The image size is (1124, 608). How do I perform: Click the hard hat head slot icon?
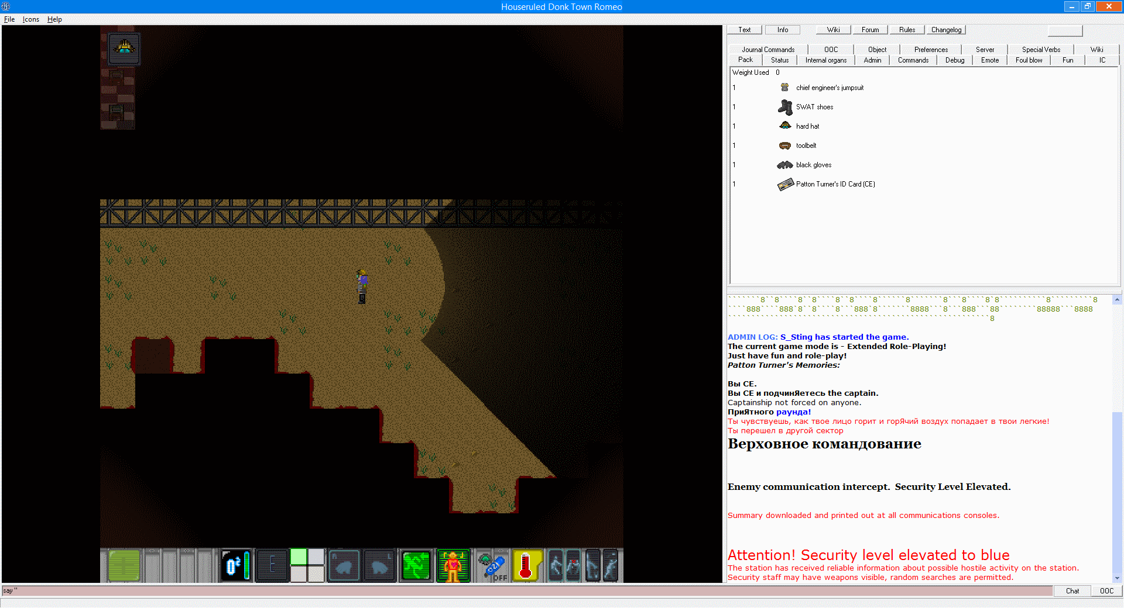124,48
